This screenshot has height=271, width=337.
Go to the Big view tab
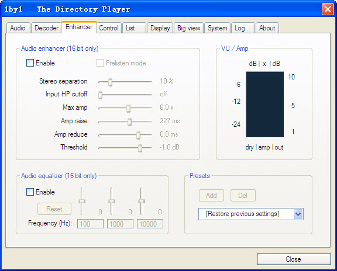coord(189,28)
